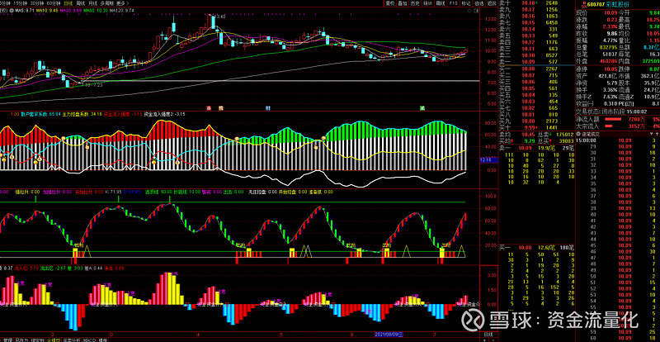Screen dimensions: 660x342
Task: Click the 净流入额 red bar
Action: point(615,119)
